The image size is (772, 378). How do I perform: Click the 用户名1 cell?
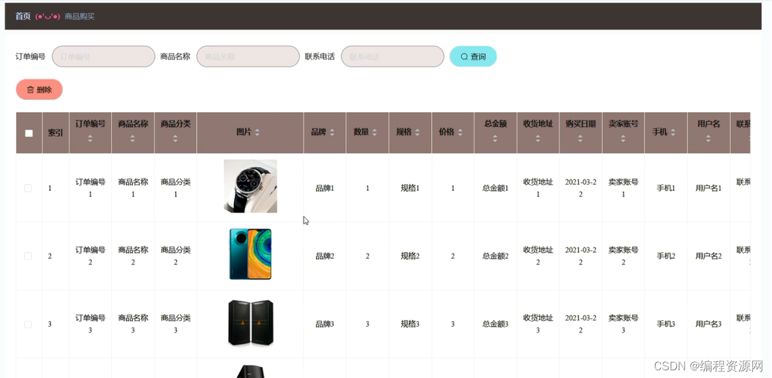(709, 188)
